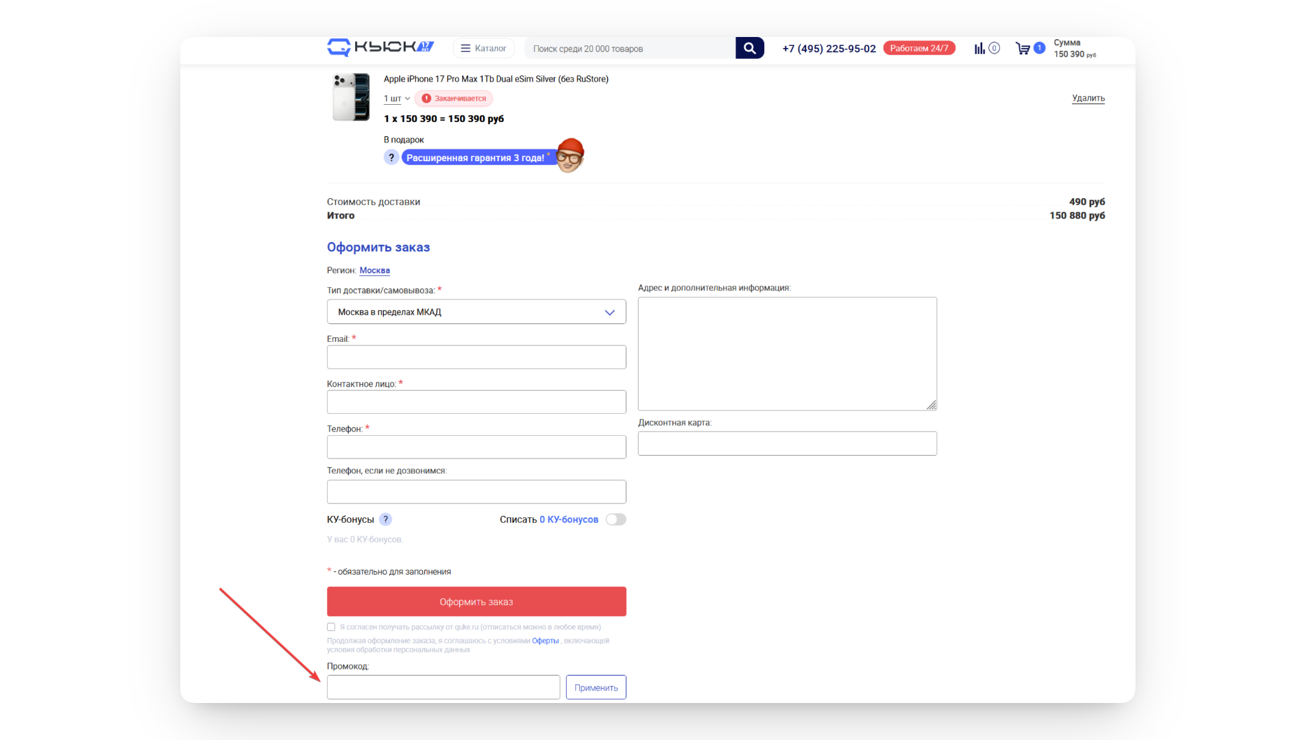Image resolution: width=1316 pixels, height=740 pixels.
Task: Change region via the Москва link
Action: [x=375, y=271]
